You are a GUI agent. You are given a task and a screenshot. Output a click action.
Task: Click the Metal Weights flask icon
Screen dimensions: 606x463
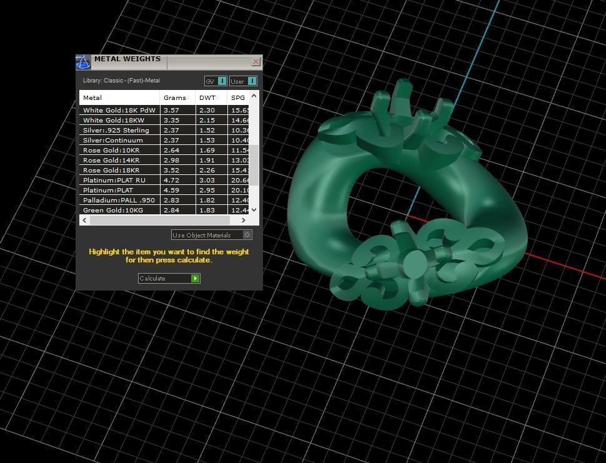coord(83,62)
